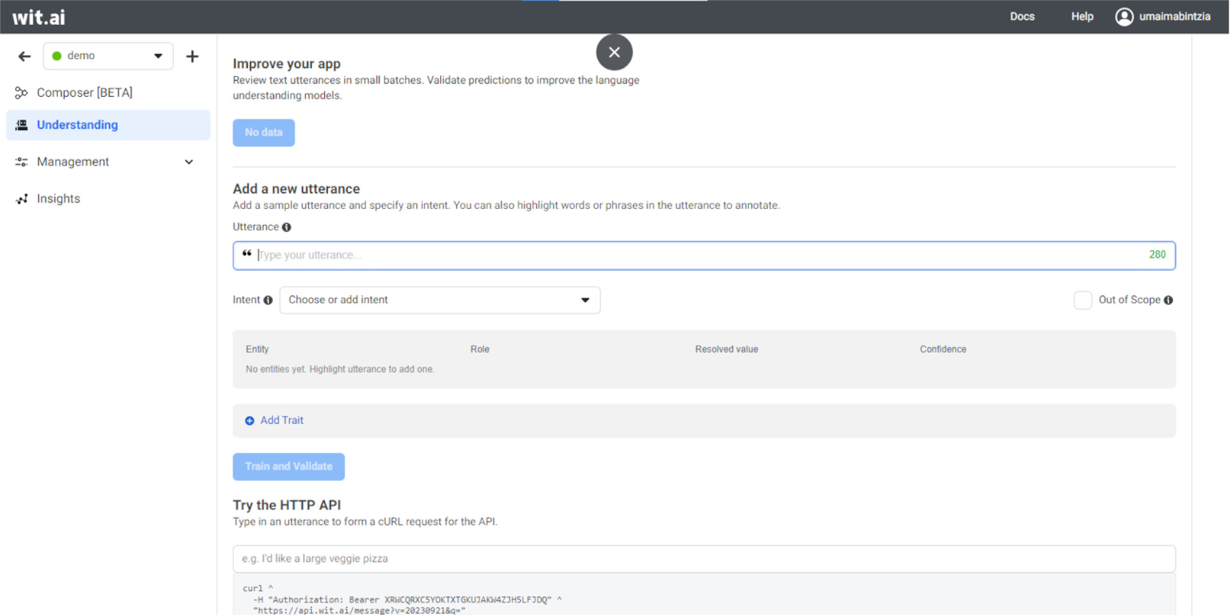Dismiss the overlay with the round X button
Screen dimensions: 1230x615
coord(614,53)
